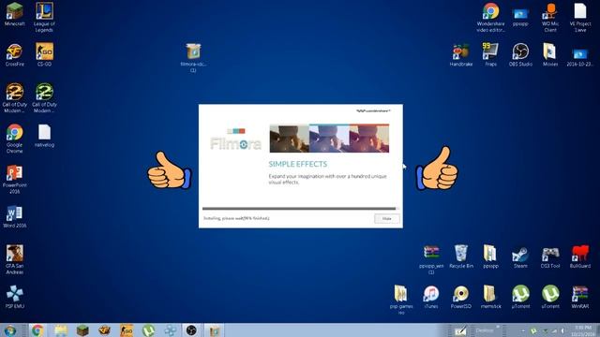This screenshot has height=337, width=600.
Task: Click the Wondershare logo in installer corner
Action: (x=373, y=110)
